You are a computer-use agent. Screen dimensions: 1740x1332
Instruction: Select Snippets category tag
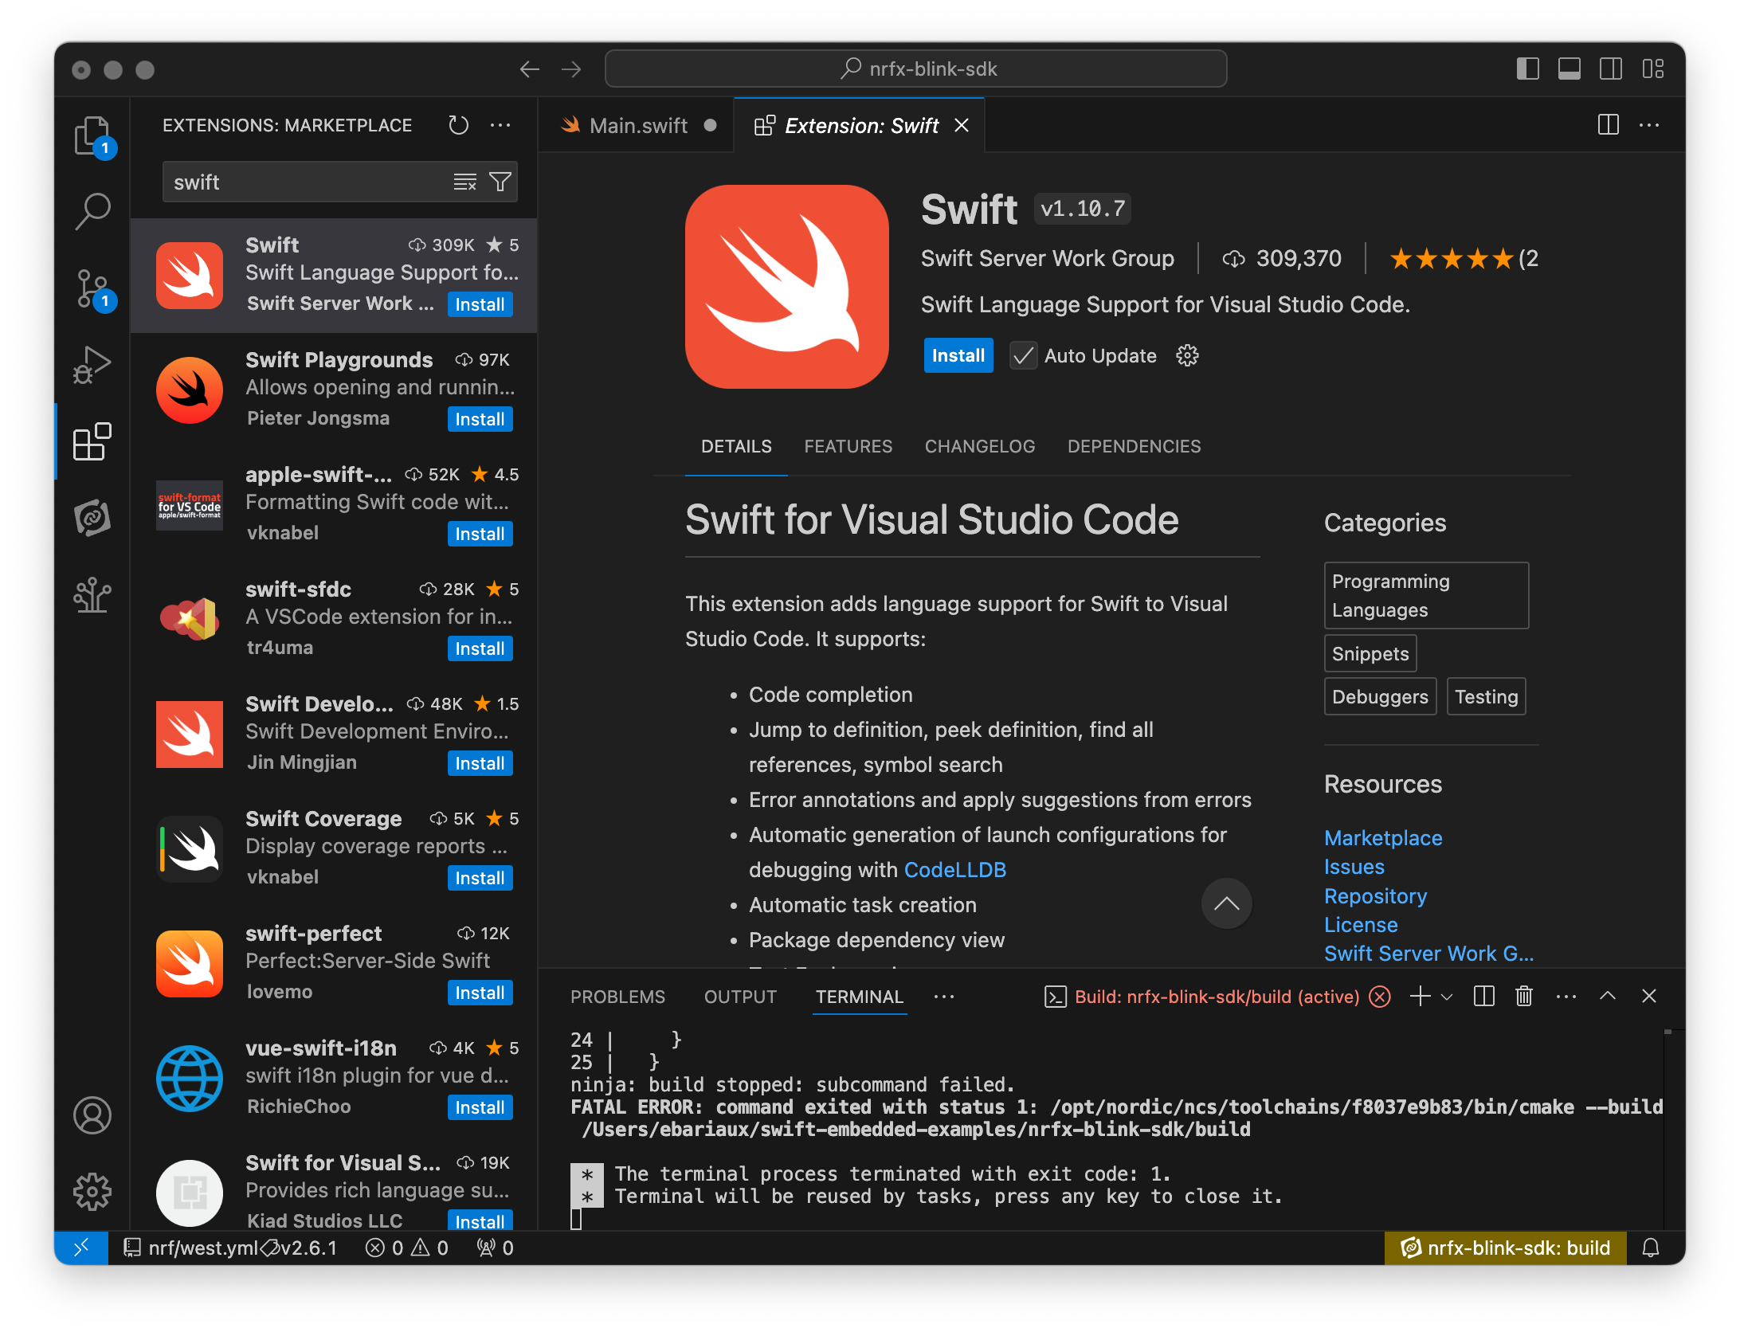(1370, 653)
